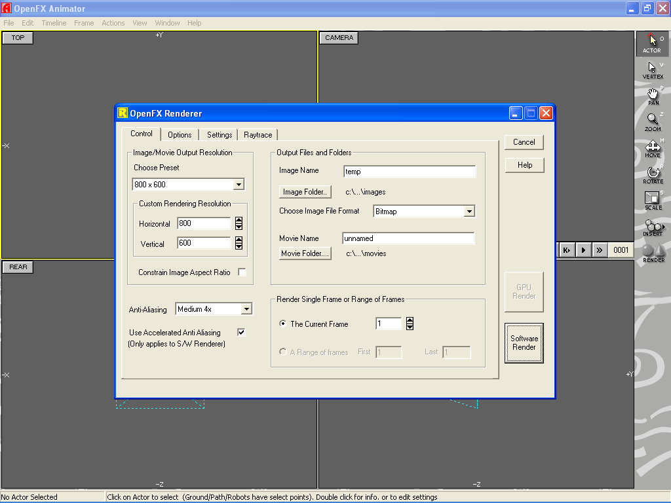Image resolution: width=671 pixels, height=503 pixels.
Task: Click the Cancel button
Action: coord(524,142)
